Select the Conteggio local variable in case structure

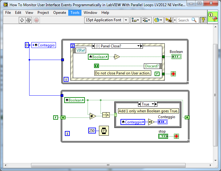(x=133, y=122)
